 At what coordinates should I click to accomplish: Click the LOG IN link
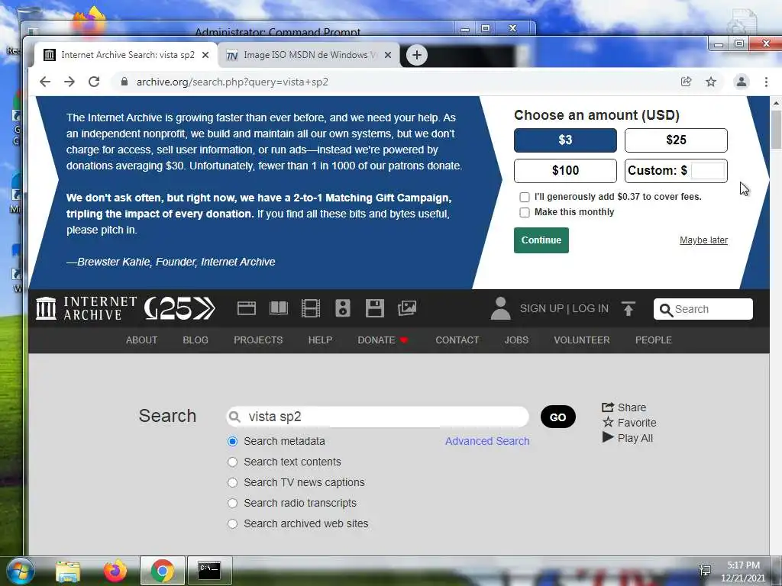point(590,308)
